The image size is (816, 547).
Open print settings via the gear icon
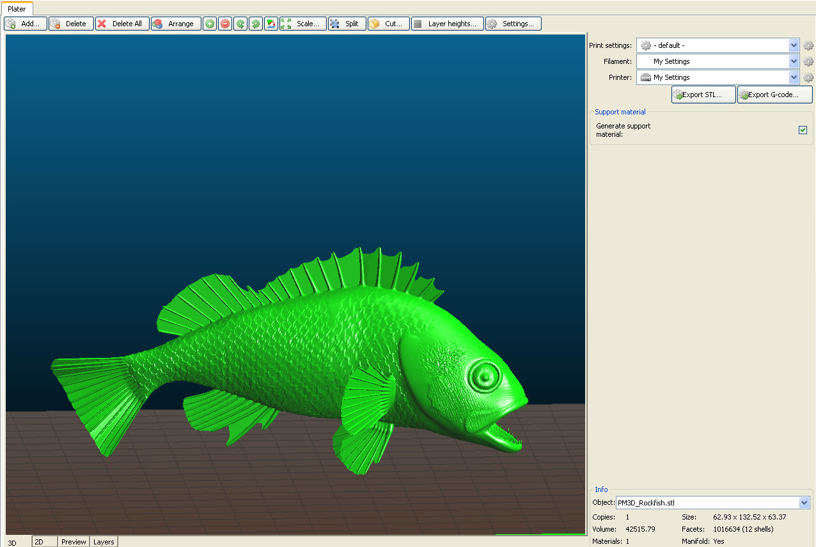(808, 45)
